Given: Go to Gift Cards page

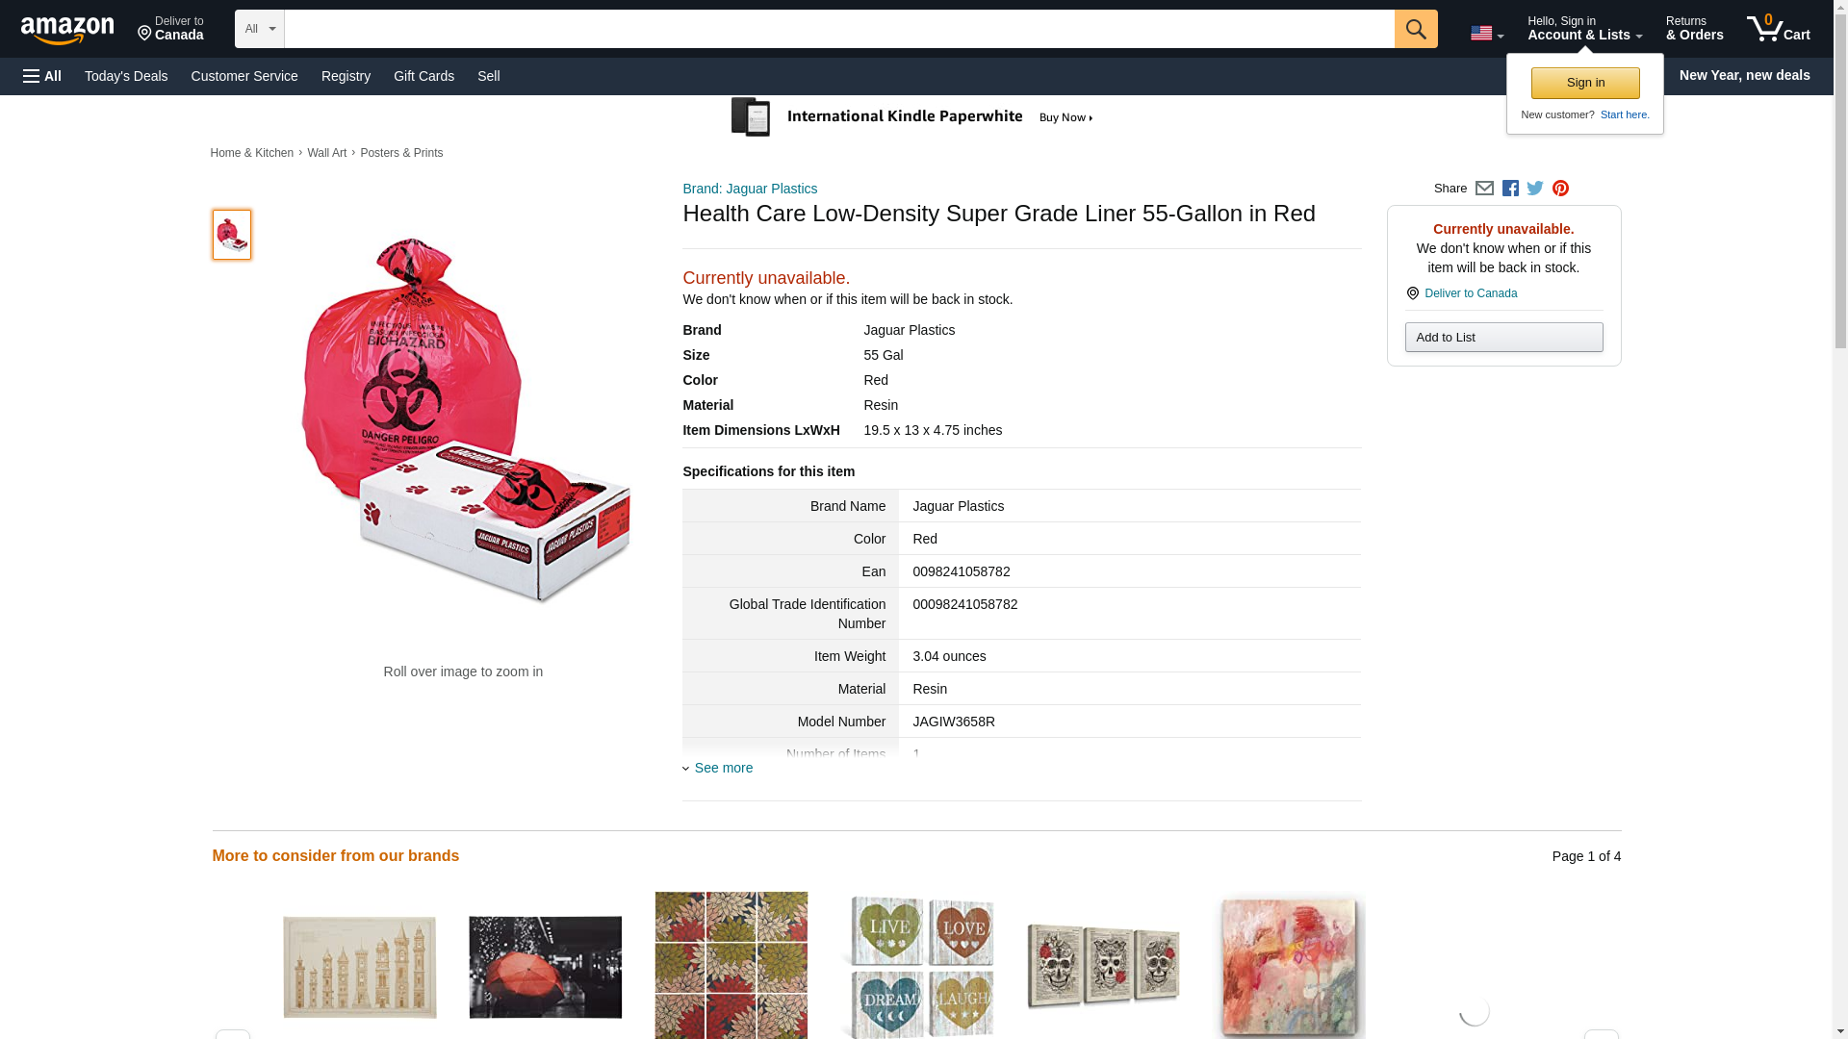Looking at the screenshot, I should (x=423, y=76).
